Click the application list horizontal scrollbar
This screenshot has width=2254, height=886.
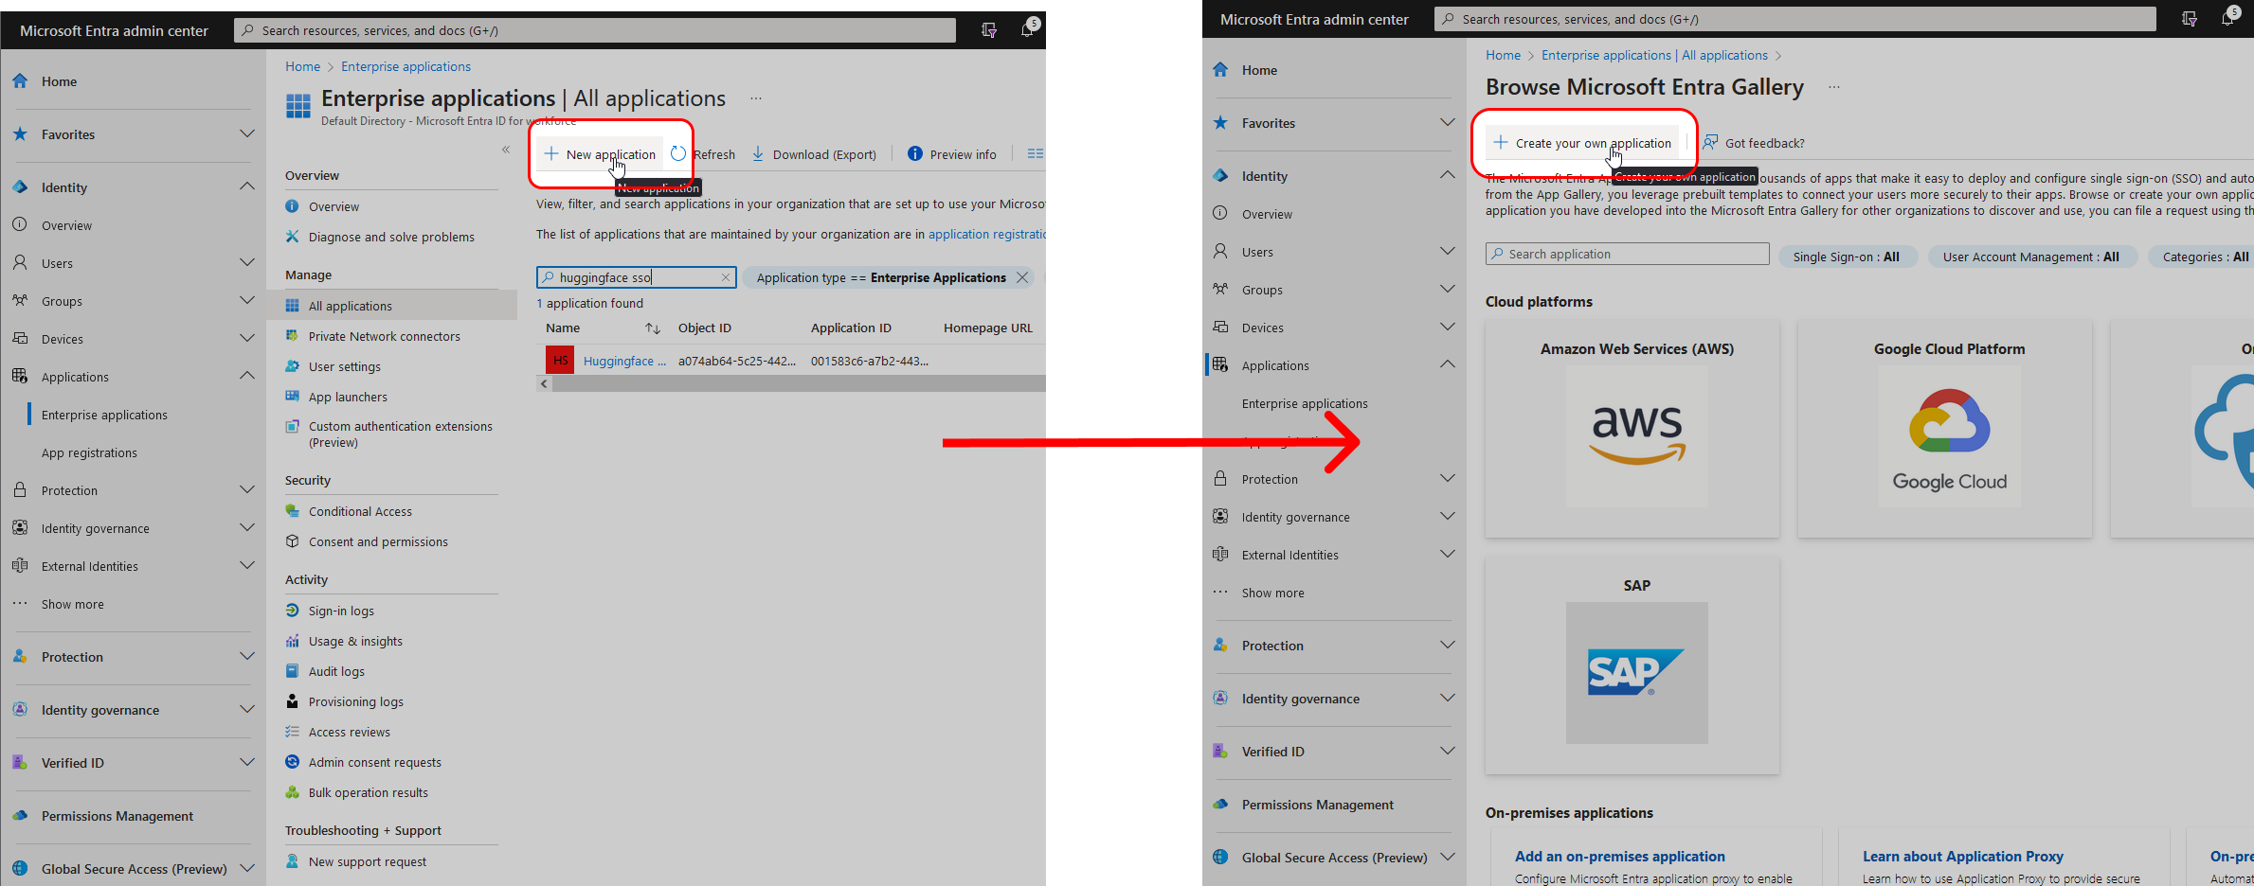(x=796, y=383)
